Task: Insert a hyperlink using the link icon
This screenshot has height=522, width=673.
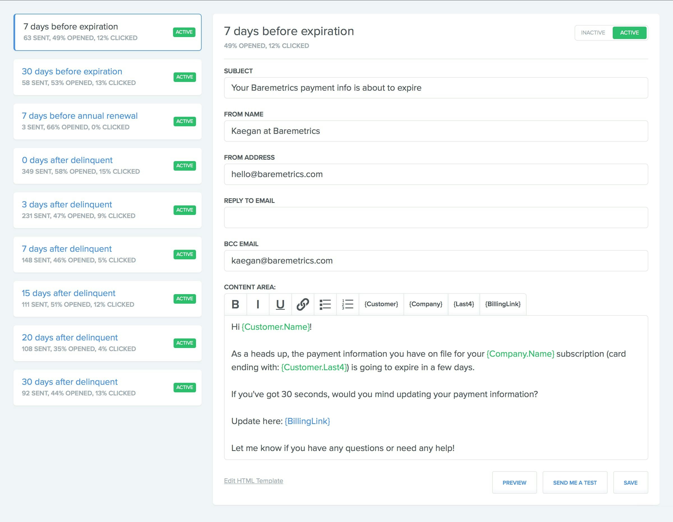Action: point(303,304)
